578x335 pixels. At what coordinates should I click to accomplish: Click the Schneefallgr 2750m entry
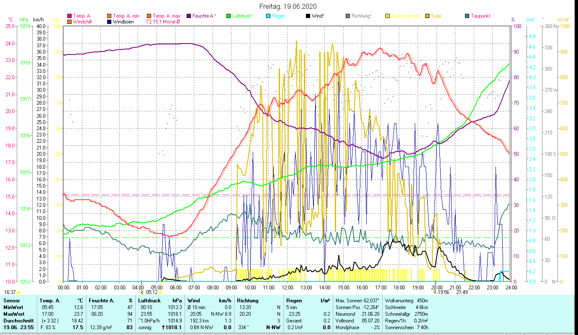pos(406,314)
